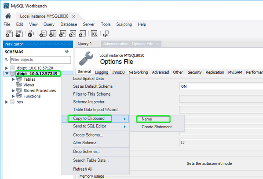Create new schema toolbar icon
The height and width of the screenshot is (179, 263).
coord(43,34)
